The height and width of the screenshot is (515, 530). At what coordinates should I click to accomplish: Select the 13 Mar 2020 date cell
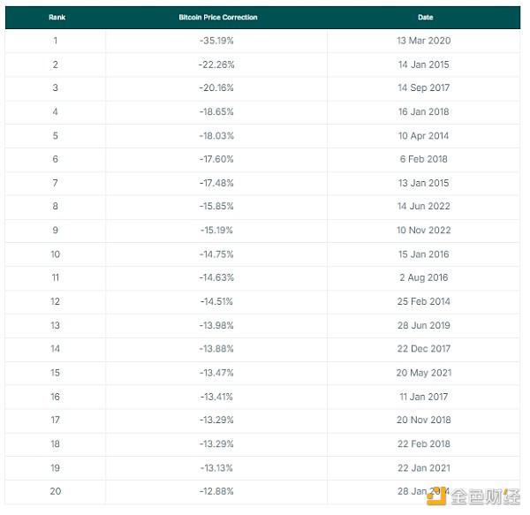(x=424, y=41)
